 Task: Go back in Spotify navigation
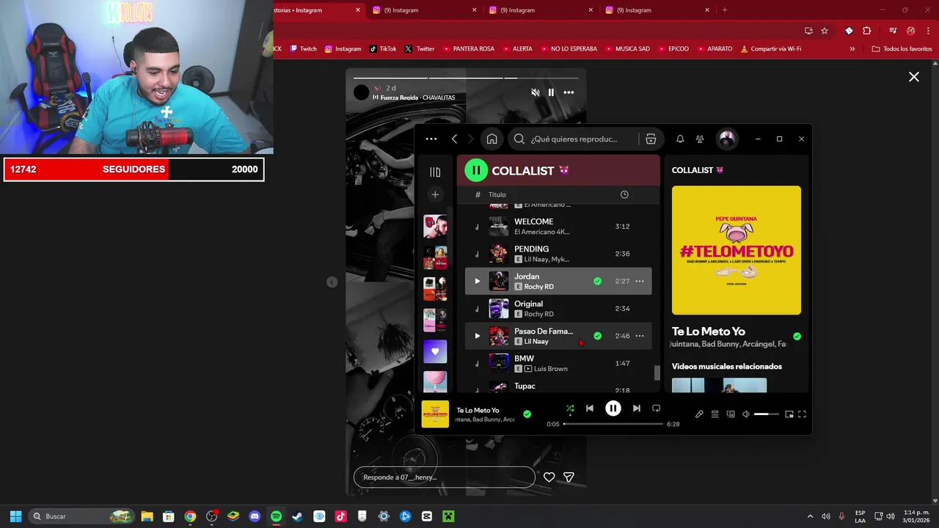click(455, 139)
